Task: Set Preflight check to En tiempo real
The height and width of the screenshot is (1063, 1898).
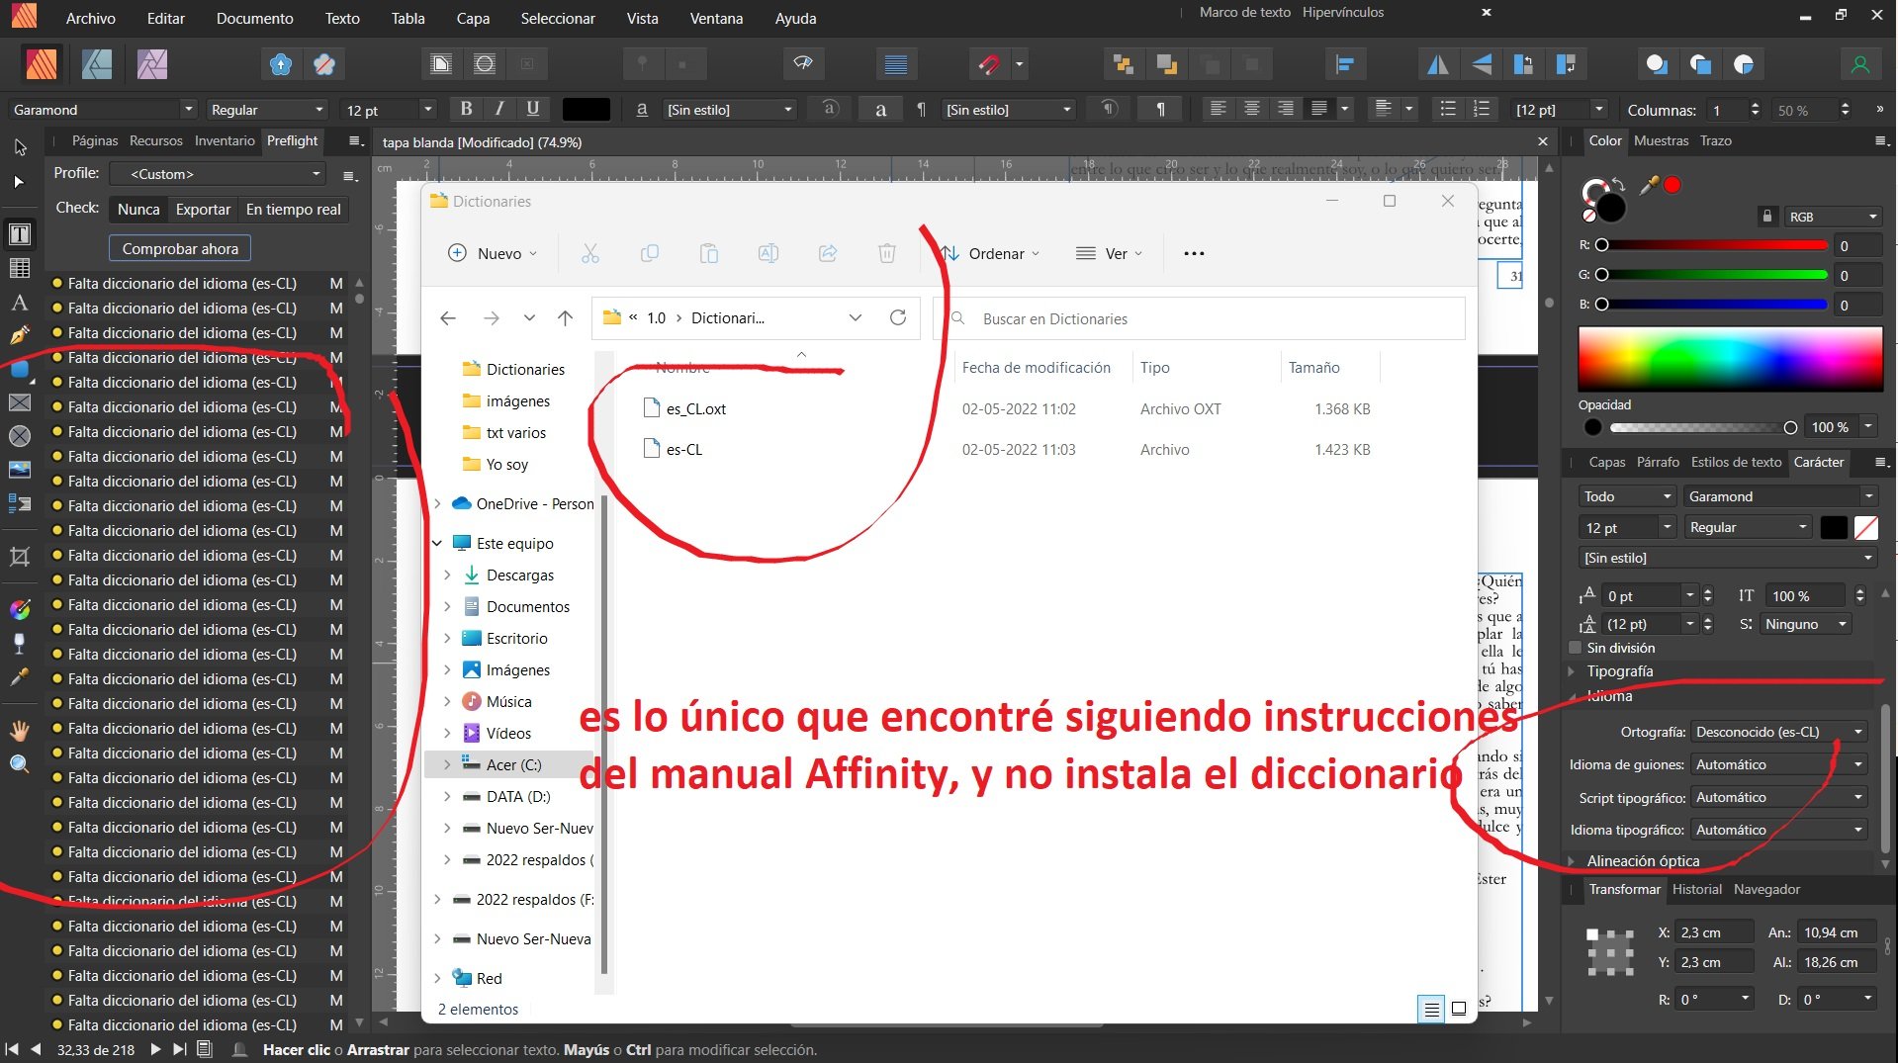Action: click(x=293, y=209)
